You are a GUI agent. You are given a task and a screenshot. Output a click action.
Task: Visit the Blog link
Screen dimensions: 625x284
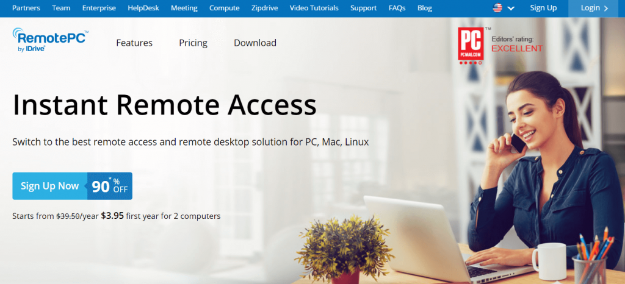click(425, 8)
